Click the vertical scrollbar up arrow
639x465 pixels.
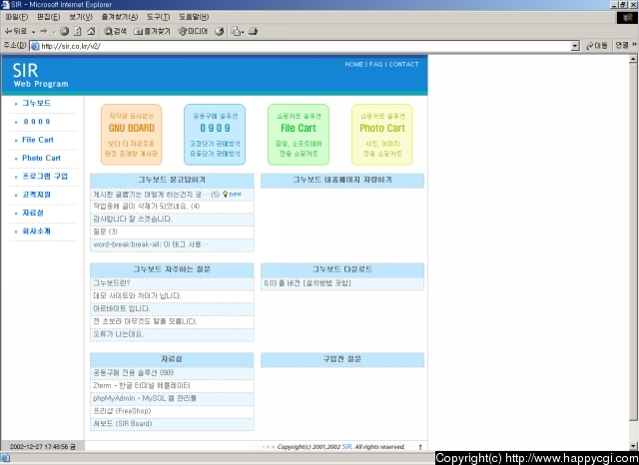633,59
